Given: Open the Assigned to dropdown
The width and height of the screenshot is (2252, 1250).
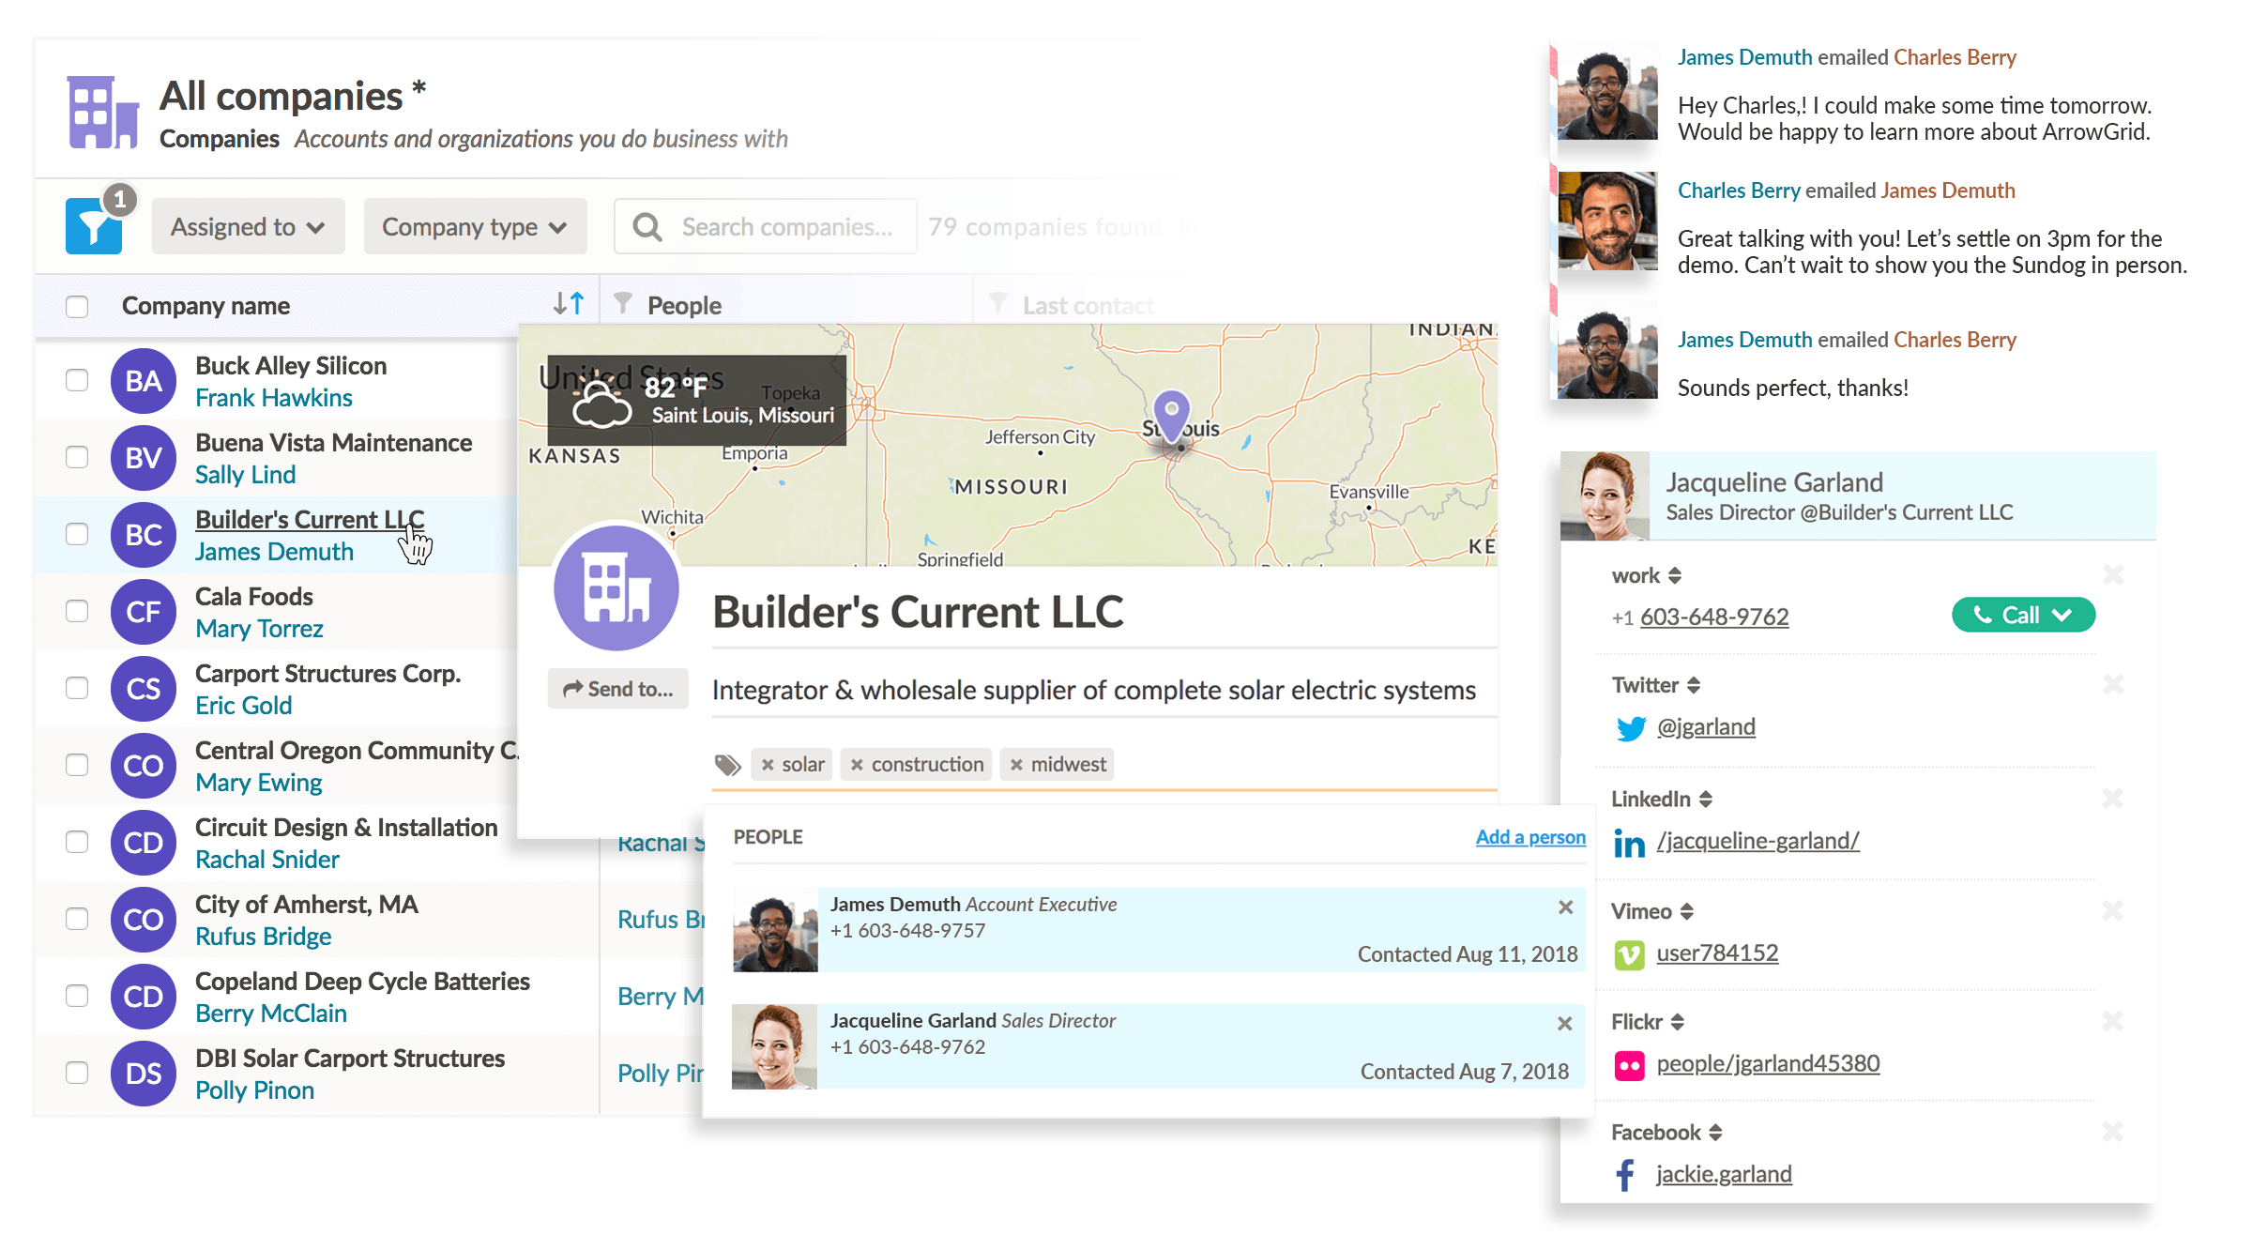Looking at the screenshot, I should (248, 226).
